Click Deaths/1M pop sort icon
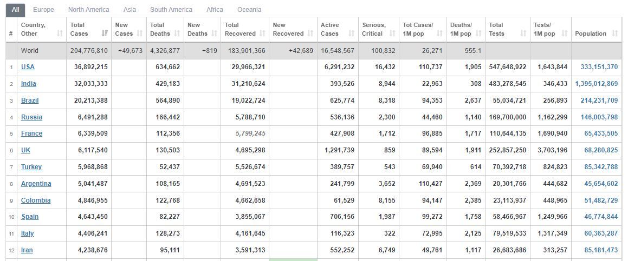This screenshot has height=261, width=628. tap(478, 34)
